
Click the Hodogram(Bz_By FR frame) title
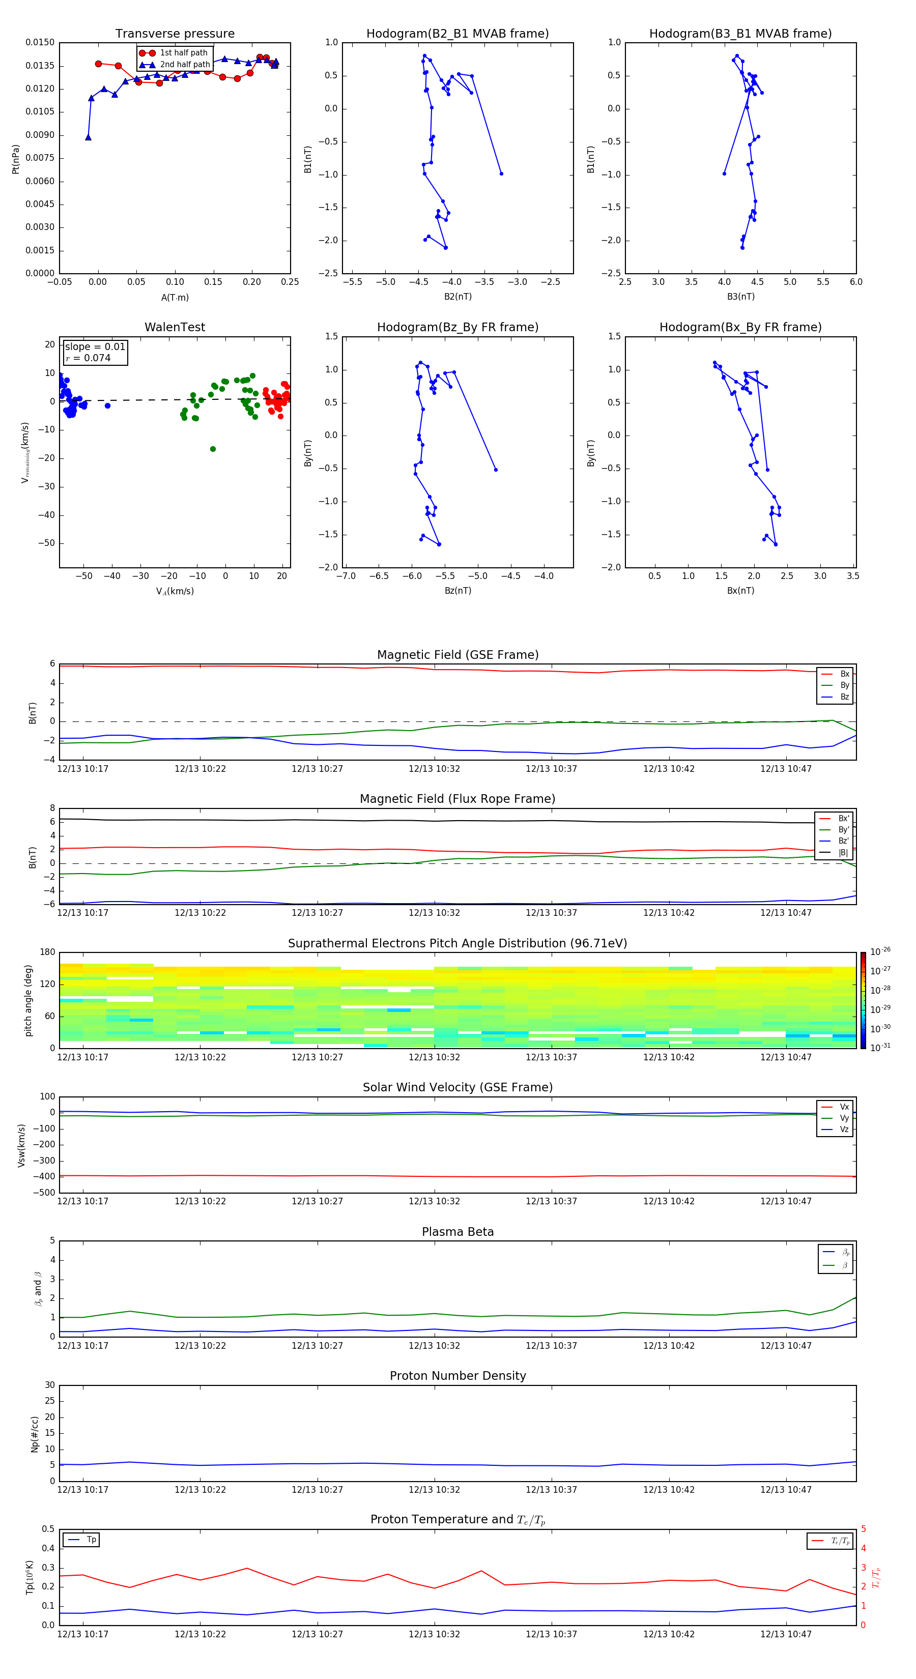457,327
